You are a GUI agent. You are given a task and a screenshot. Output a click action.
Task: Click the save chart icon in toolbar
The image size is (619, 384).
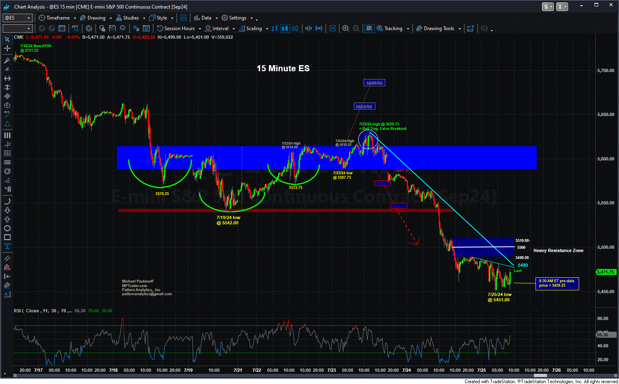pos(112,29)
